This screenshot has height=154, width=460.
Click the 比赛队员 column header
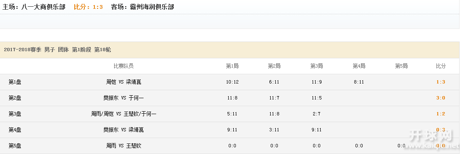pyautogui.click(x=123, y=66)
